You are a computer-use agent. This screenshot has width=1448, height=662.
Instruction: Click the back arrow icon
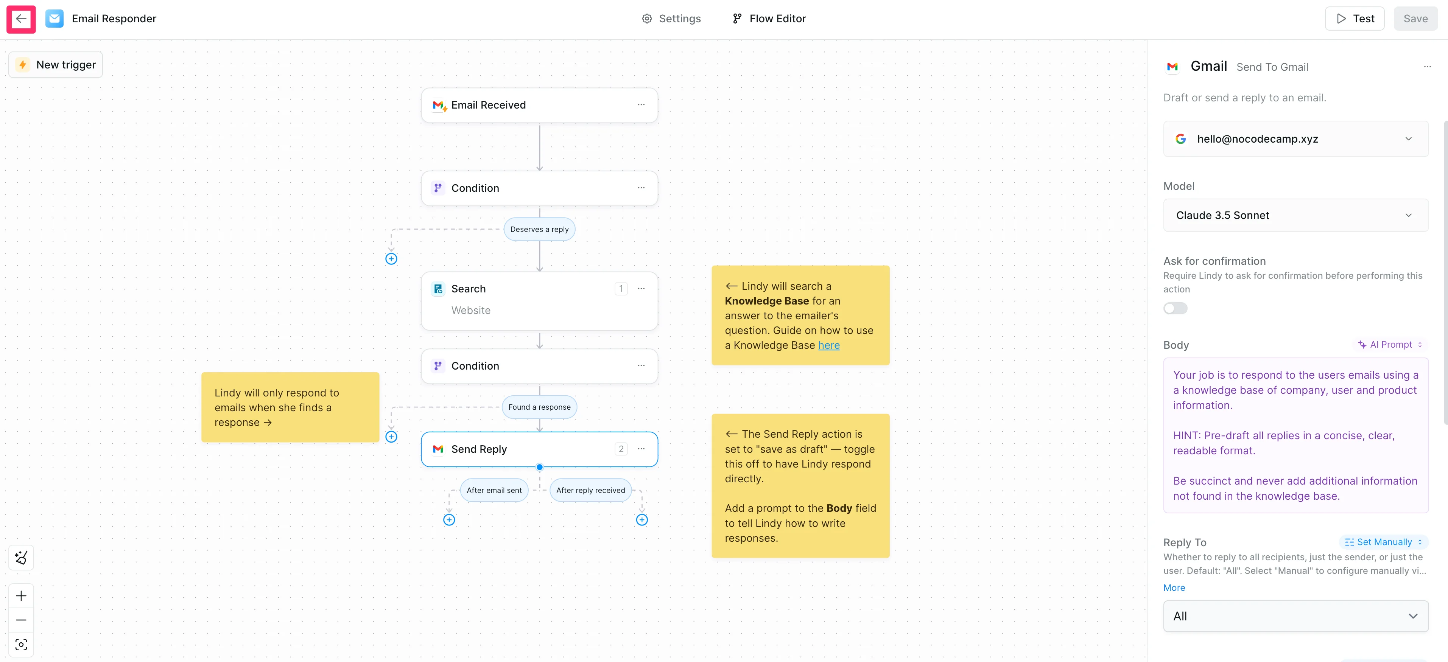(21, 19)
